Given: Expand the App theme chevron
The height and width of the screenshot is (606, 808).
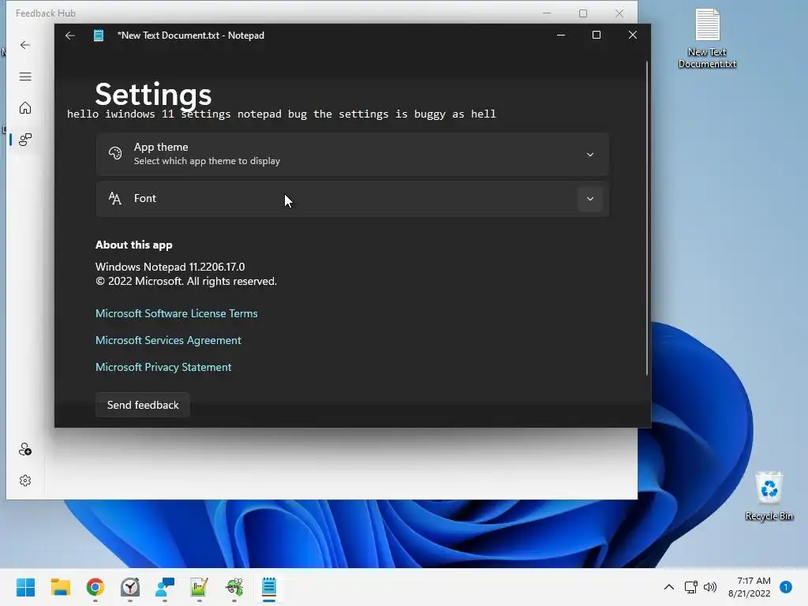Looking at the screenshot, I should [590, 155].
